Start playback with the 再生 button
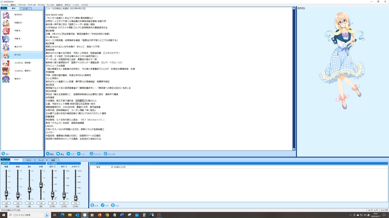This screenshot has width=389, height=218. tap(50, 154)
